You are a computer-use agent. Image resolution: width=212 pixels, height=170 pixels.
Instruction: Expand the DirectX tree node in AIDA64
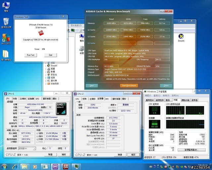click(46, 66)
